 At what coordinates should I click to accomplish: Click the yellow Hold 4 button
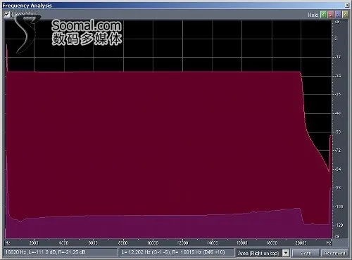pos(345,15)
